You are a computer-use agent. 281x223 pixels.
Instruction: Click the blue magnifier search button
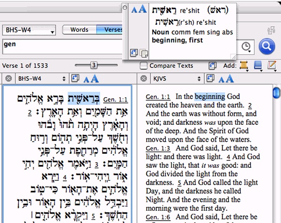pyautogui.click(x=266, y=46)
